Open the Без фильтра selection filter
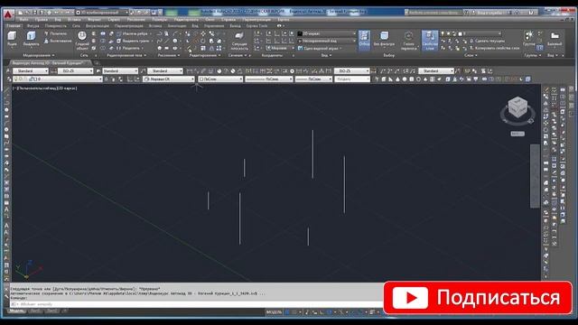Screen dimensions: 578x325 coord(384,39)
